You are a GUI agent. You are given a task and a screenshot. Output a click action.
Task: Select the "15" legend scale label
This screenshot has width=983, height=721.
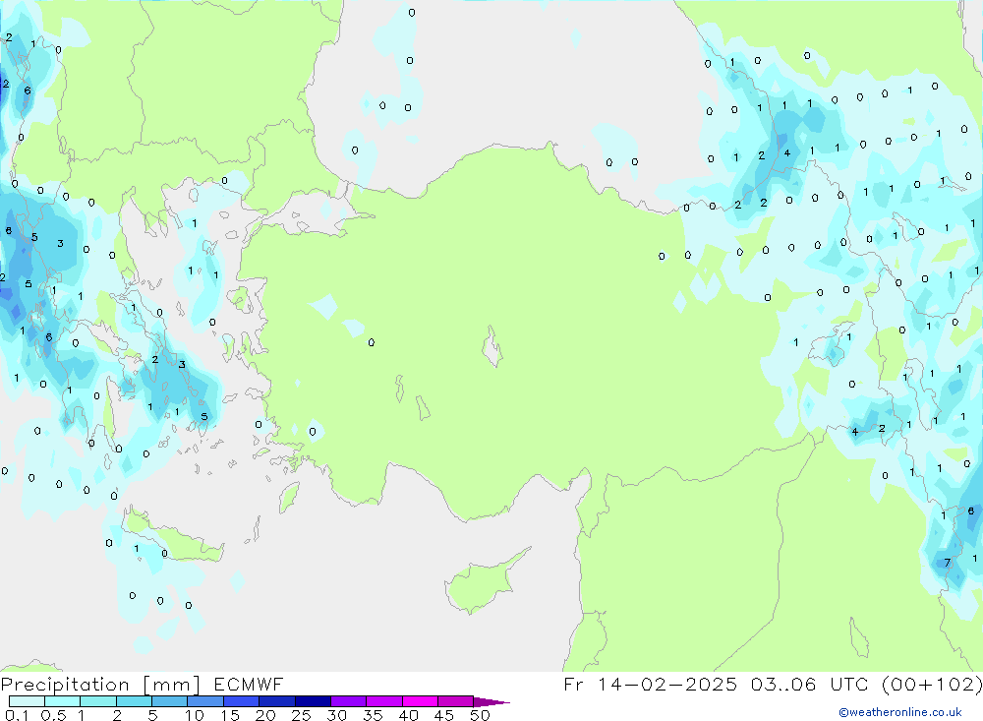coord(230,715)
